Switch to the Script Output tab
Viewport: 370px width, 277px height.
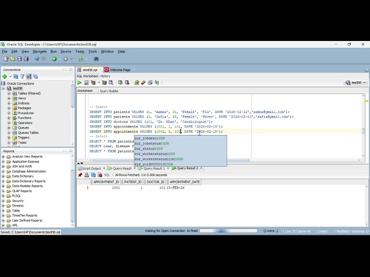click(x=91, y=169)
